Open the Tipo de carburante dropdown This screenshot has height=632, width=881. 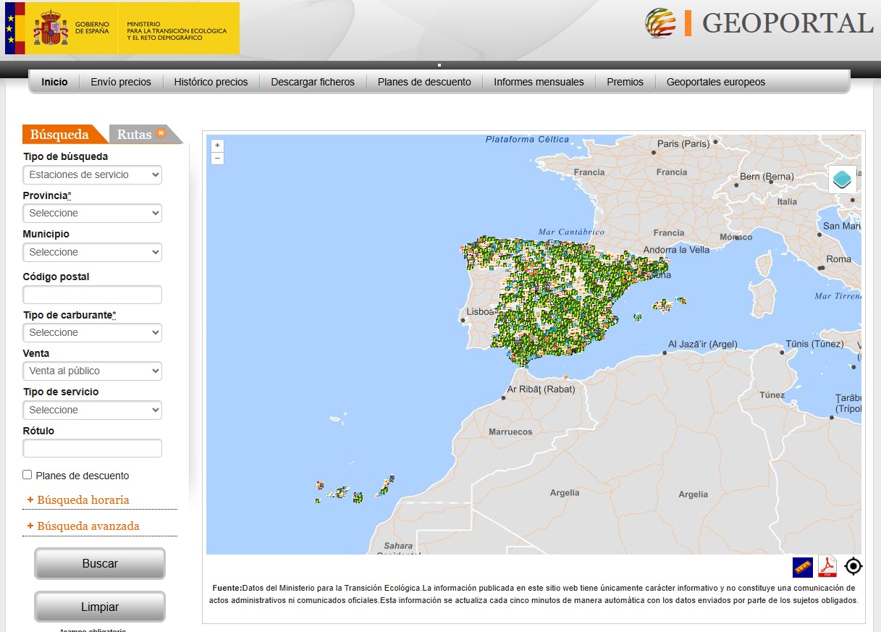coord(92,332)
